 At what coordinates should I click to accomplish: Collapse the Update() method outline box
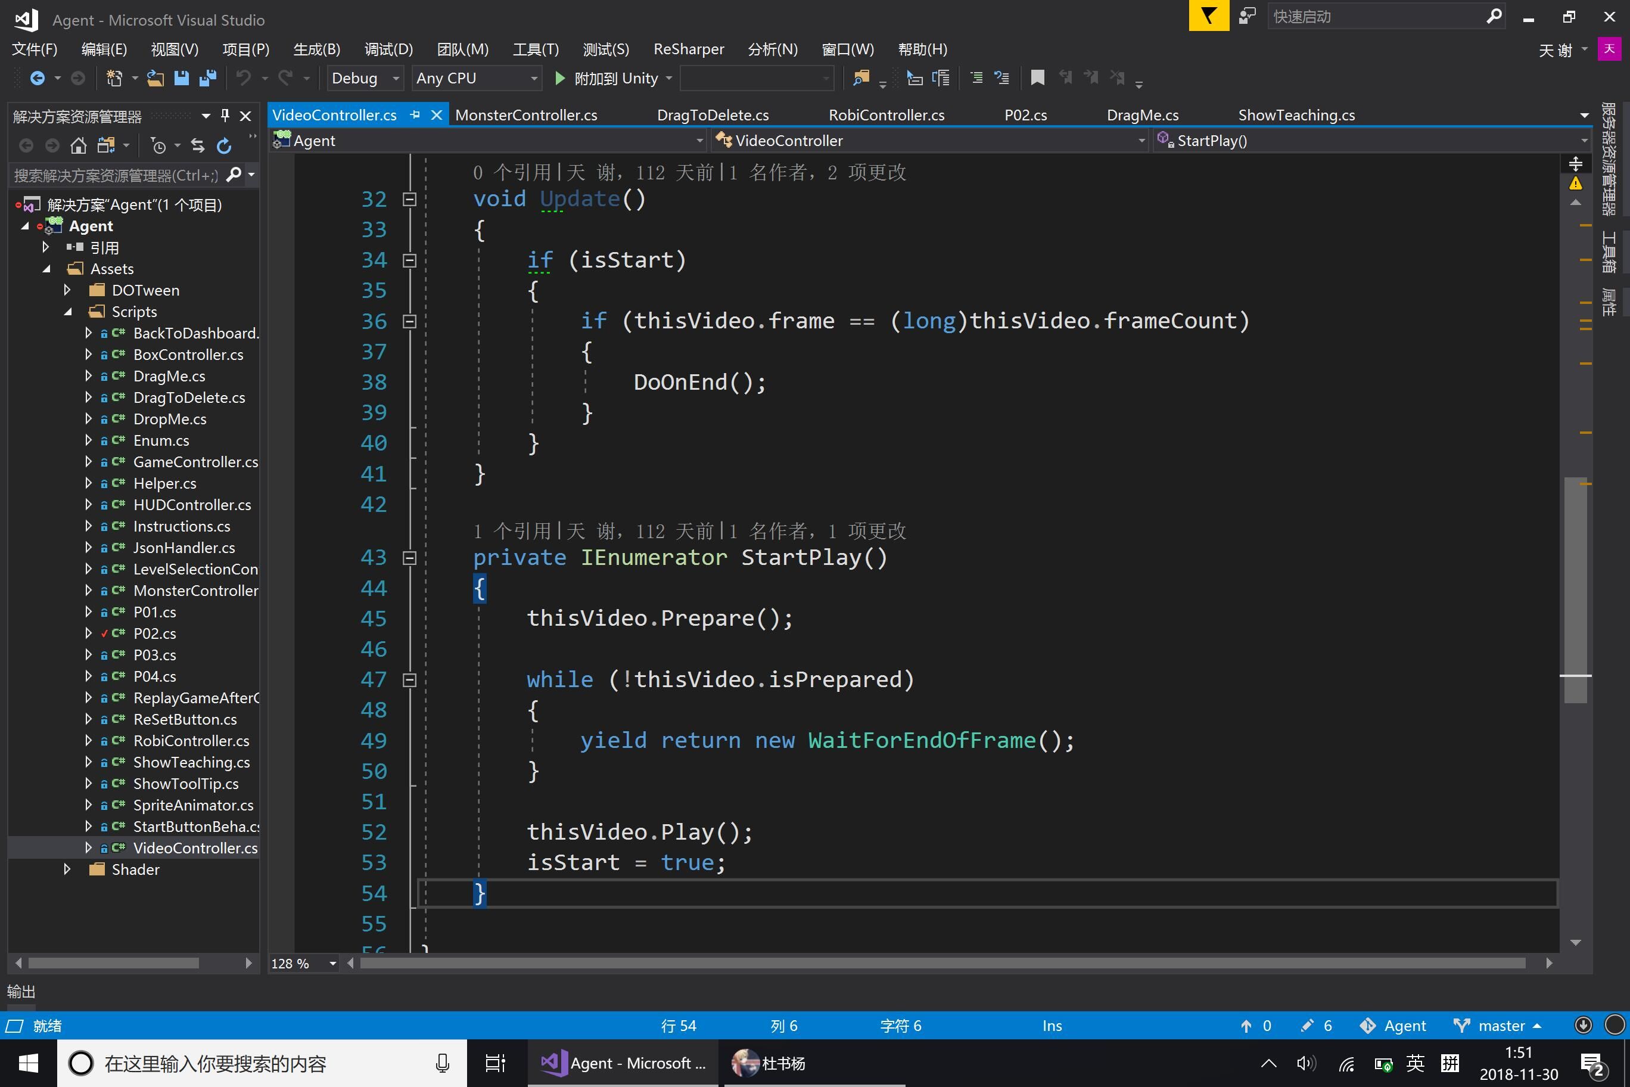point(409,200)
